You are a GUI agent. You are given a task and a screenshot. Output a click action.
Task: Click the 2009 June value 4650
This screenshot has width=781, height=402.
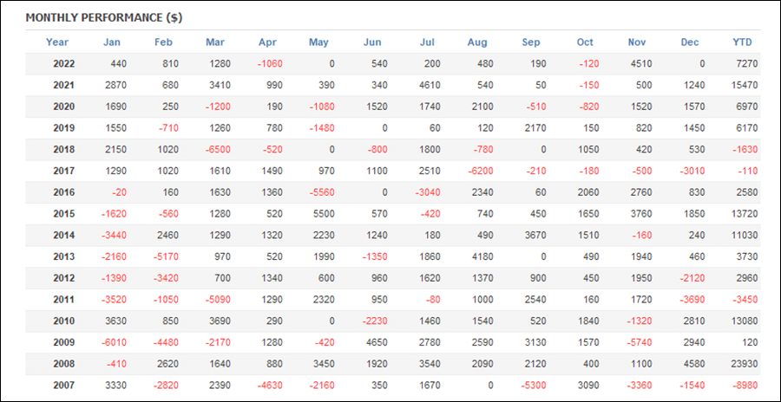point(377,343)
